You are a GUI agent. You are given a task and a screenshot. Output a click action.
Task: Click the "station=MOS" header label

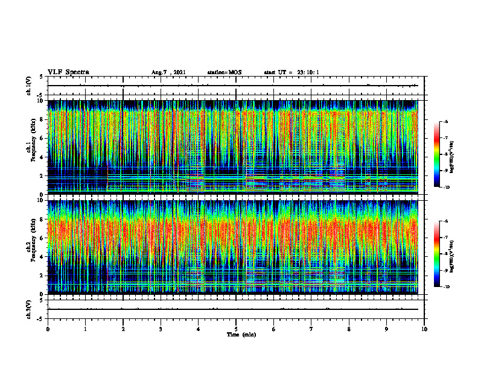[225, 72]
